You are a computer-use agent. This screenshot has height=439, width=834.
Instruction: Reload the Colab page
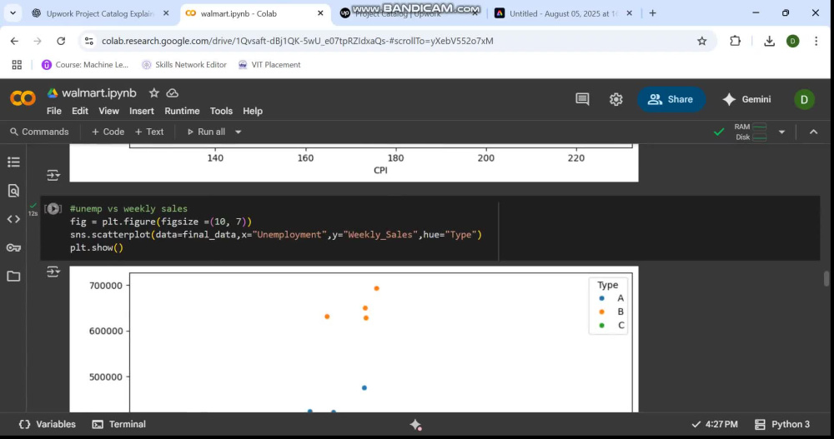click(61, 41)
